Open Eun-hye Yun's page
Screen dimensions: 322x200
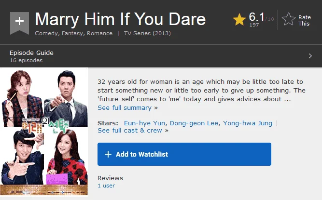click(x=144, y=123)
